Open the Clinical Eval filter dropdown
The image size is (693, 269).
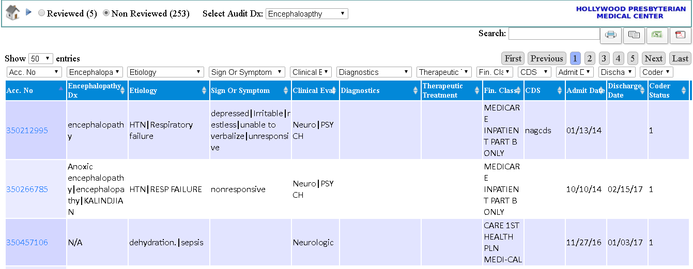pyautogui.click(x=311, y=72)
